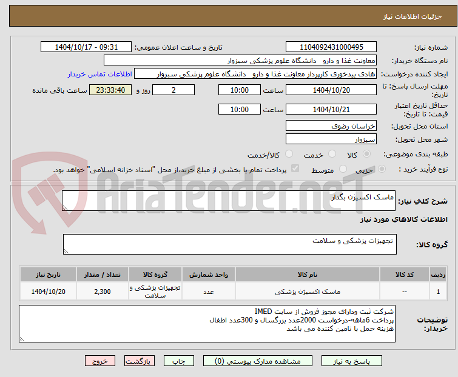Viewport: 458px width, 377px height.
Task: Click the need date cell 1404/10/20
Action: (48, 291)
